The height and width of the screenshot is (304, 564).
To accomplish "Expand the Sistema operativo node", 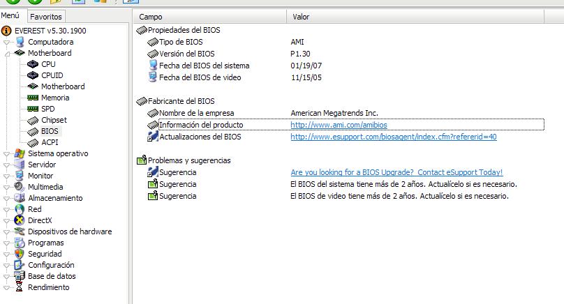I will [6, 154].
